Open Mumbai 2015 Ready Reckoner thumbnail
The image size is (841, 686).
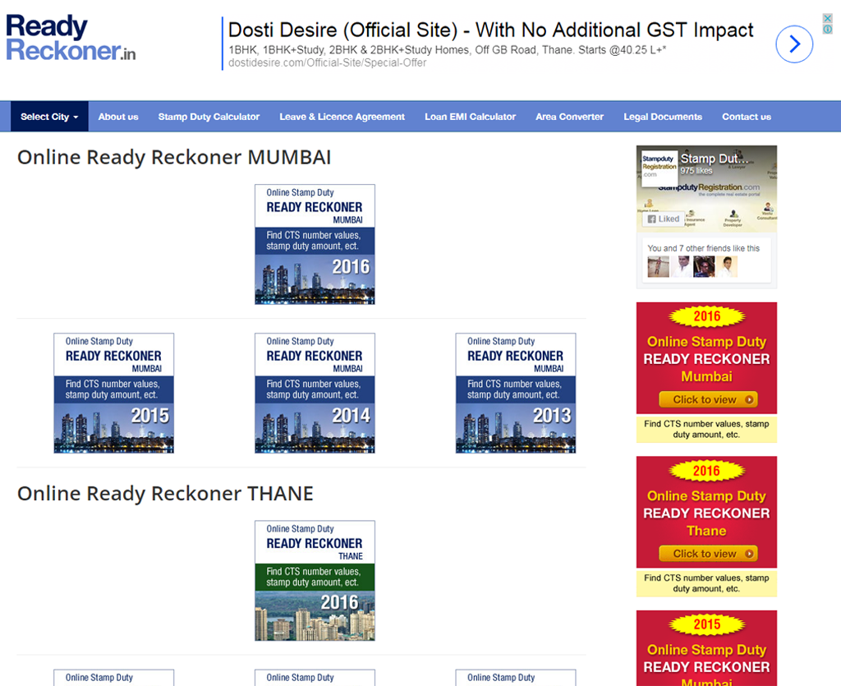coord(113,393)
